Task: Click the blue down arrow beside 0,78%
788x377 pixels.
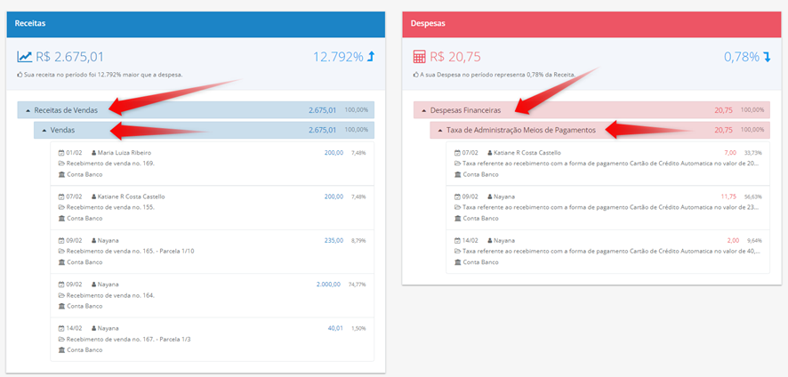Action: point(767,57)
